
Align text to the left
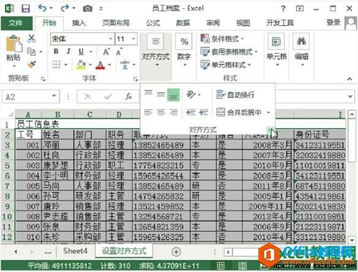coord(148,112)
